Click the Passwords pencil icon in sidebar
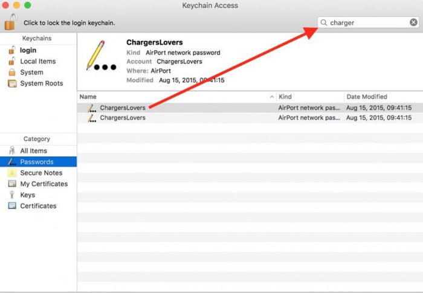The height and width of the screenshot is (293, 423). (x=12, y=162)
